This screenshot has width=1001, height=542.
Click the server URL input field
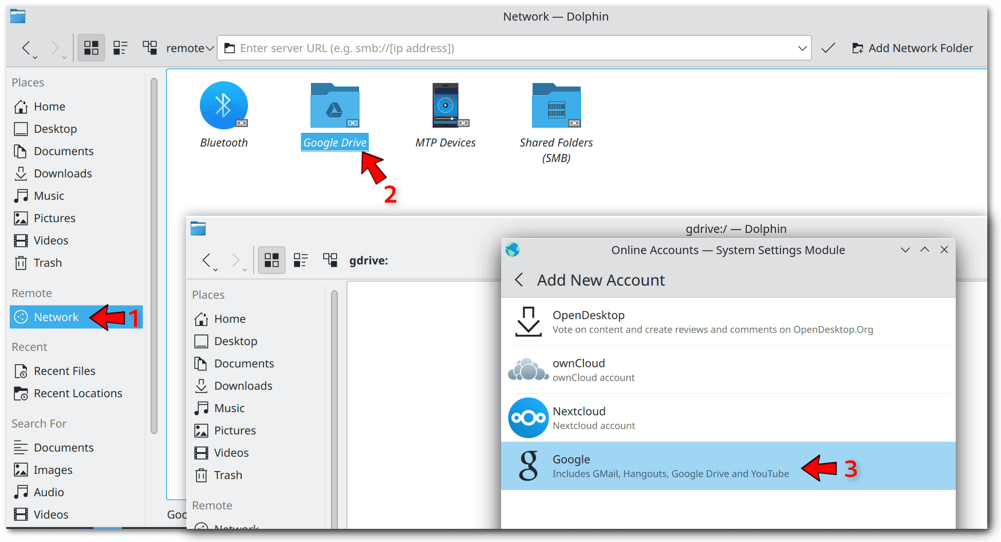[x=510, y=48]
